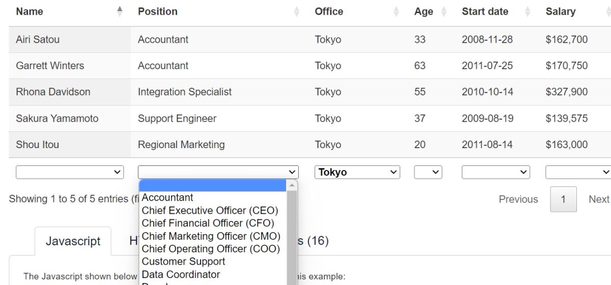Choose Customer Support in the list

183,262
